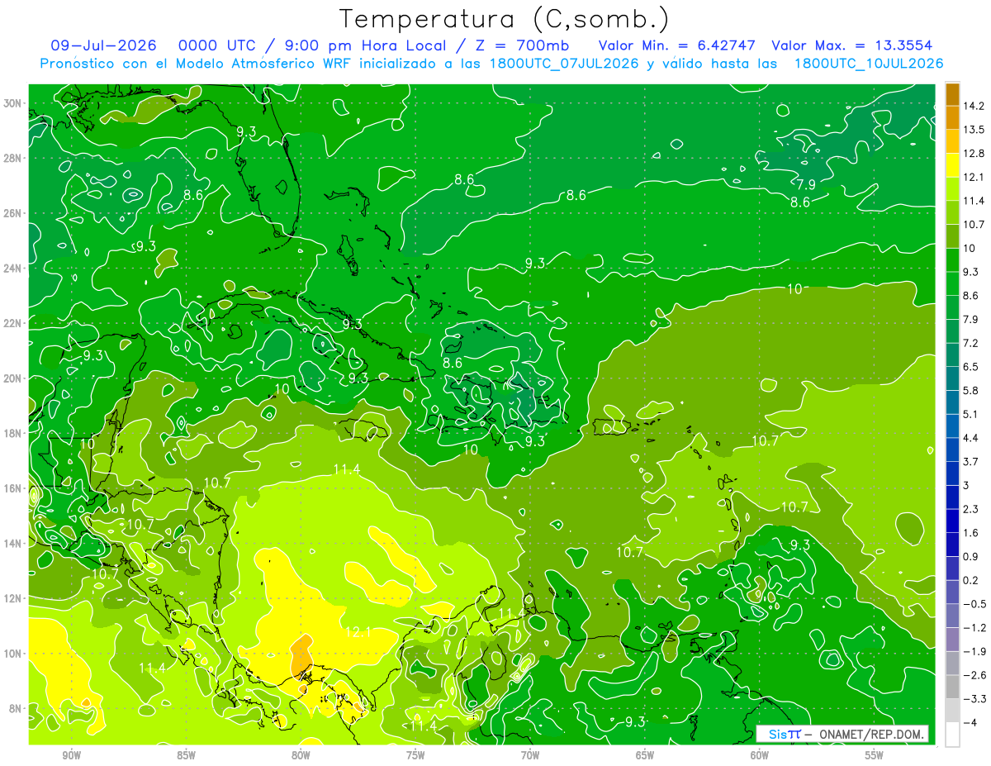Screen dimensions: 991x766
Task: Pick the green swatch between 9.3 and 10
Action: (x=952, y=260)
